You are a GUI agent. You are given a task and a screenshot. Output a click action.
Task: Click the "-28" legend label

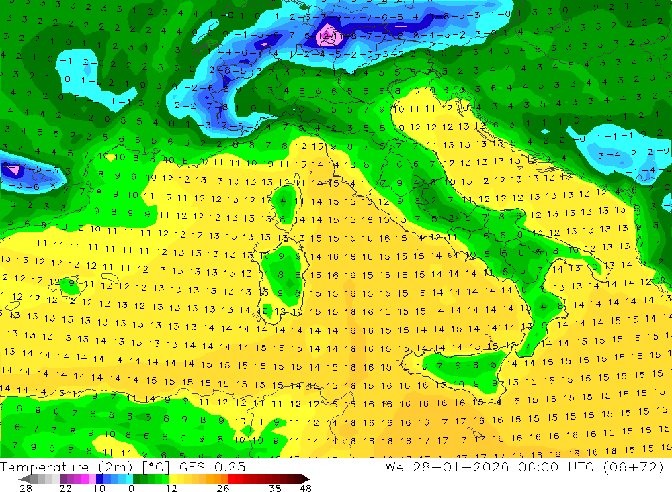point(22,489)
